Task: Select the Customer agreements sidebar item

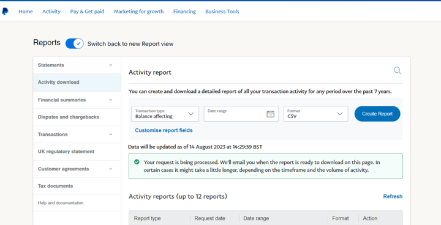Action: pyautogui.click(x=77, y=169)
